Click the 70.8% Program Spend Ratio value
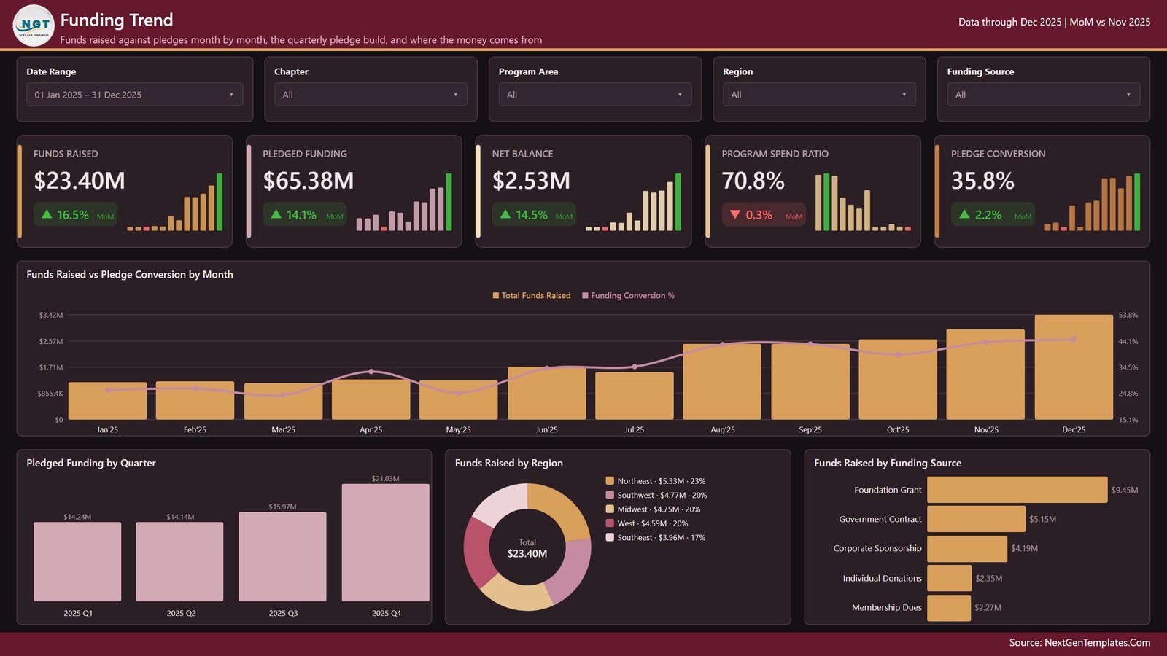This screenshot has height=656, width=1167. 753,181
